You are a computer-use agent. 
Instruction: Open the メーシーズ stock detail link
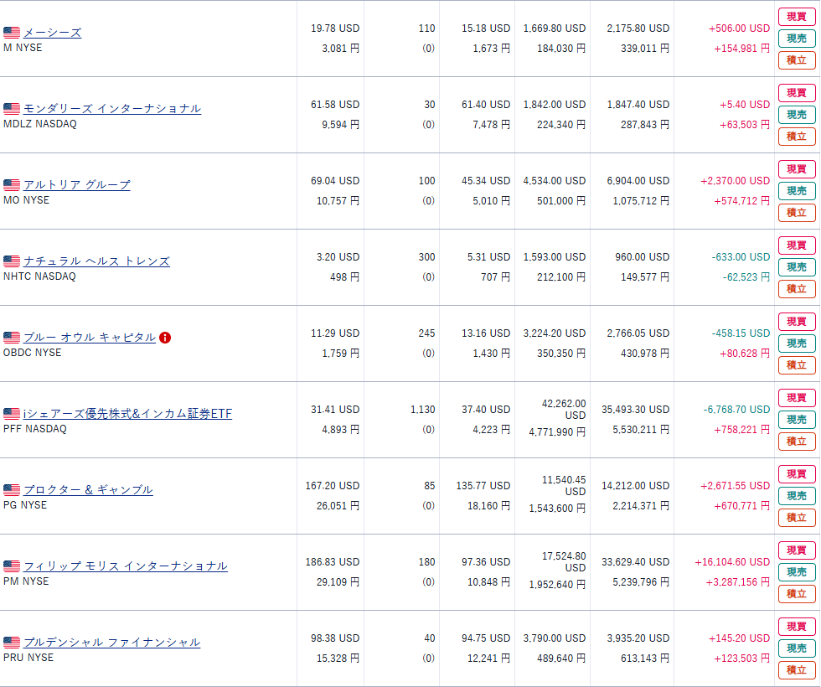tap(52, 33)
